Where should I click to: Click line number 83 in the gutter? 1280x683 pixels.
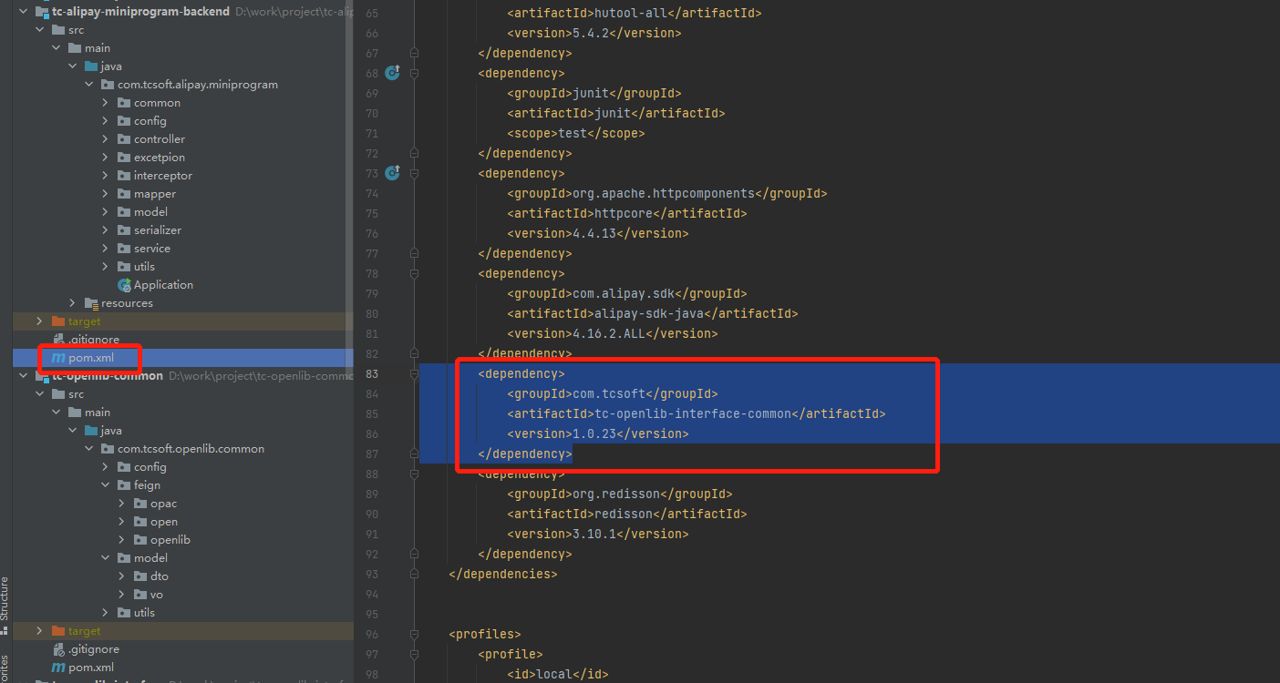pyautogui.click(x=371, y=373)
